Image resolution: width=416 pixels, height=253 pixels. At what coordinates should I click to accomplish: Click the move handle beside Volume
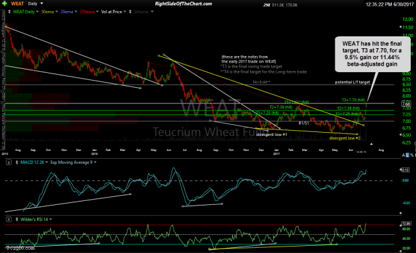(130, 12)
